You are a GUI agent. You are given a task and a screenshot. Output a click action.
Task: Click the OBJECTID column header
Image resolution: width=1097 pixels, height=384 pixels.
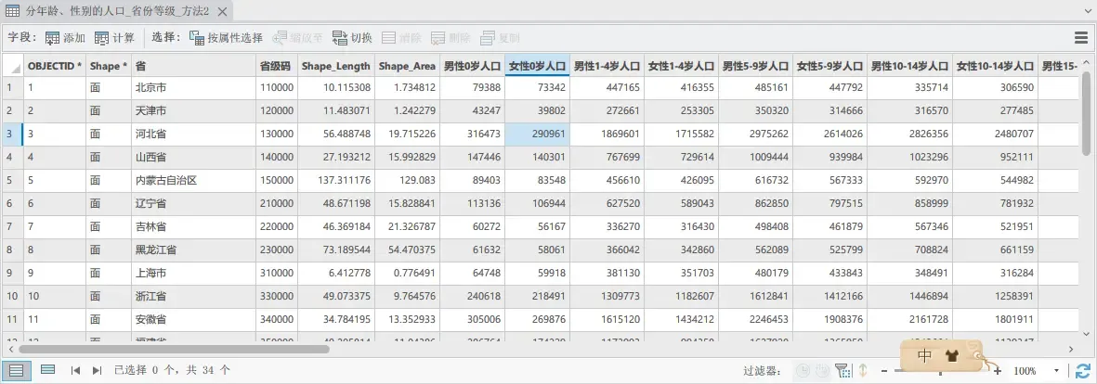coord(55,67)
